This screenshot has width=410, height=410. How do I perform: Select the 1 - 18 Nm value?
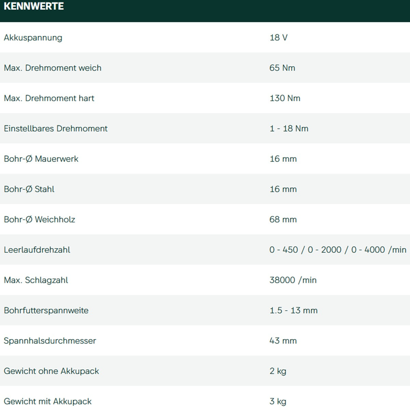(x=289, y=128)
